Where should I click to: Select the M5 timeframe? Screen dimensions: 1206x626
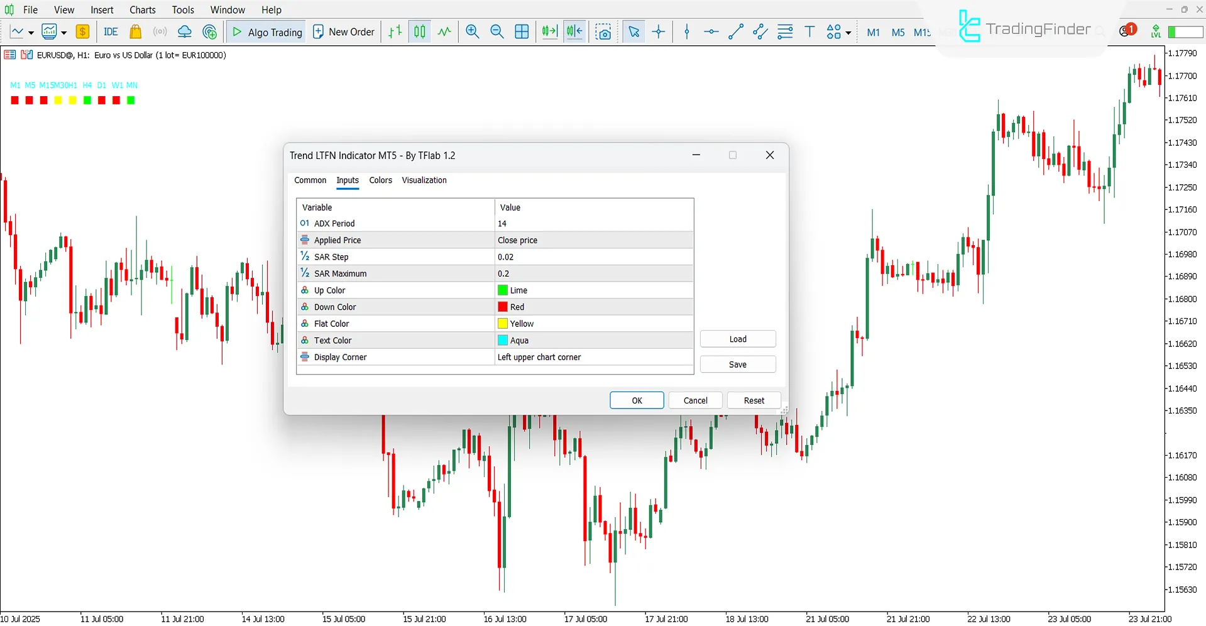(x=897, y=32)
